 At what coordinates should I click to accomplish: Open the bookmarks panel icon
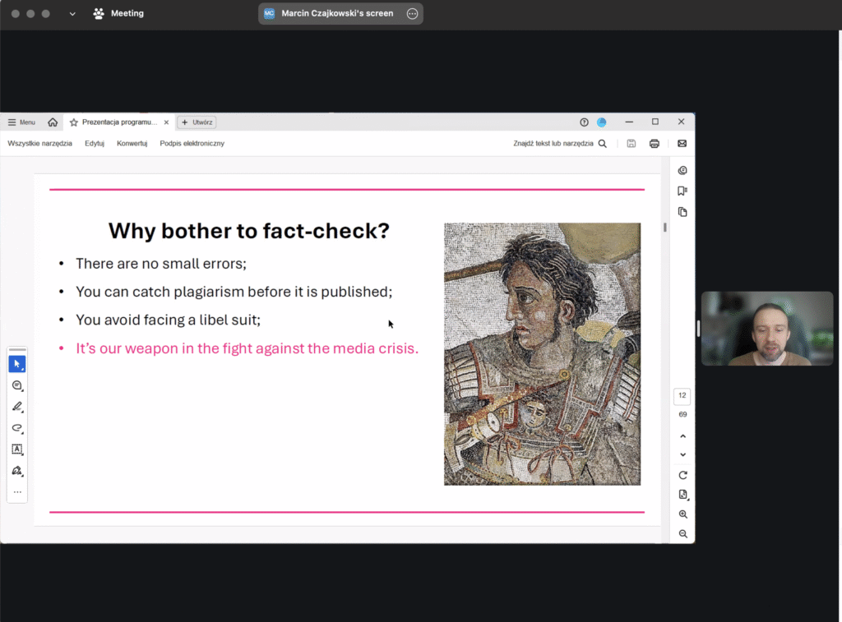click(x=682, y=191)
